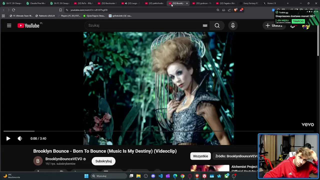Select the Wszystkie filter chip
This screenshot has height=180, width=320.
point(200,156)
